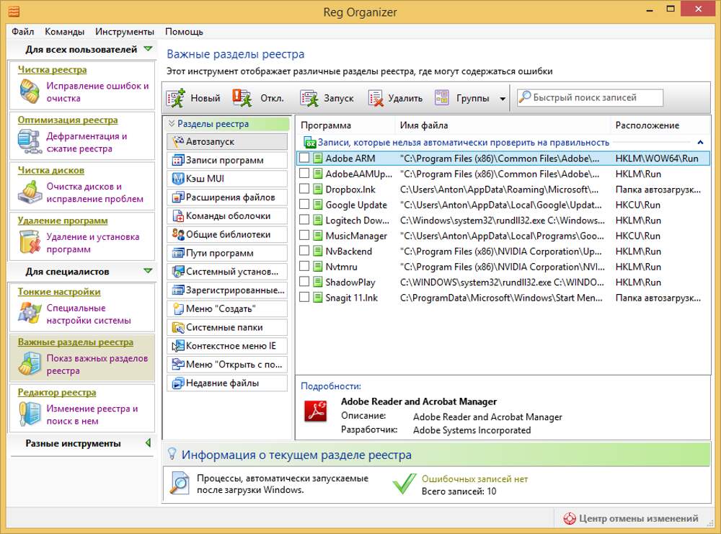
Task: Open Чистка реестра cleaning tool icon
Action: 30,92
